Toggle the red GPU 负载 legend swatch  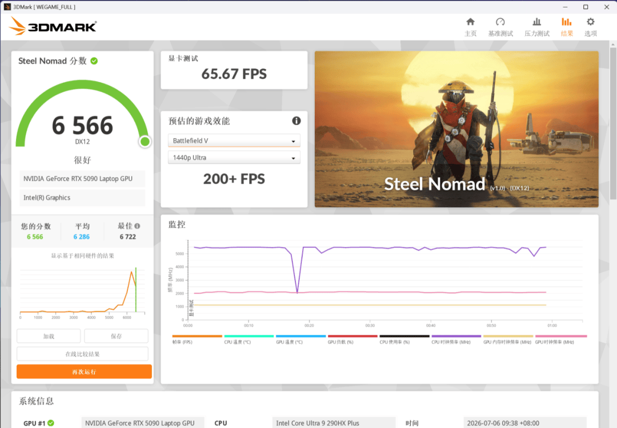pos(352,337)
